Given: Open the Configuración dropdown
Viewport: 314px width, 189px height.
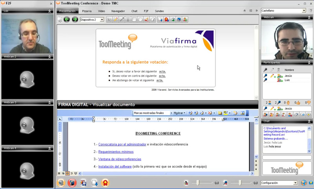Looking at the screenshot, I should coord(296,183).
